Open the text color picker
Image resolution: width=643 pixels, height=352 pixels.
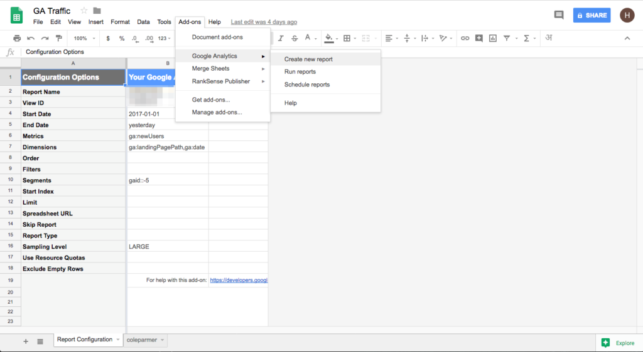pyautogui.click(x=308, y=38)
